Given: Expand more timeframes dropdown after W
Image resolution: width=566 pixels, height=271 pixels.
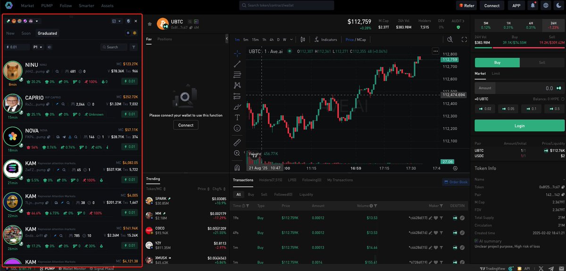Looking at the screenshot, I should click(x=291, y=40).
